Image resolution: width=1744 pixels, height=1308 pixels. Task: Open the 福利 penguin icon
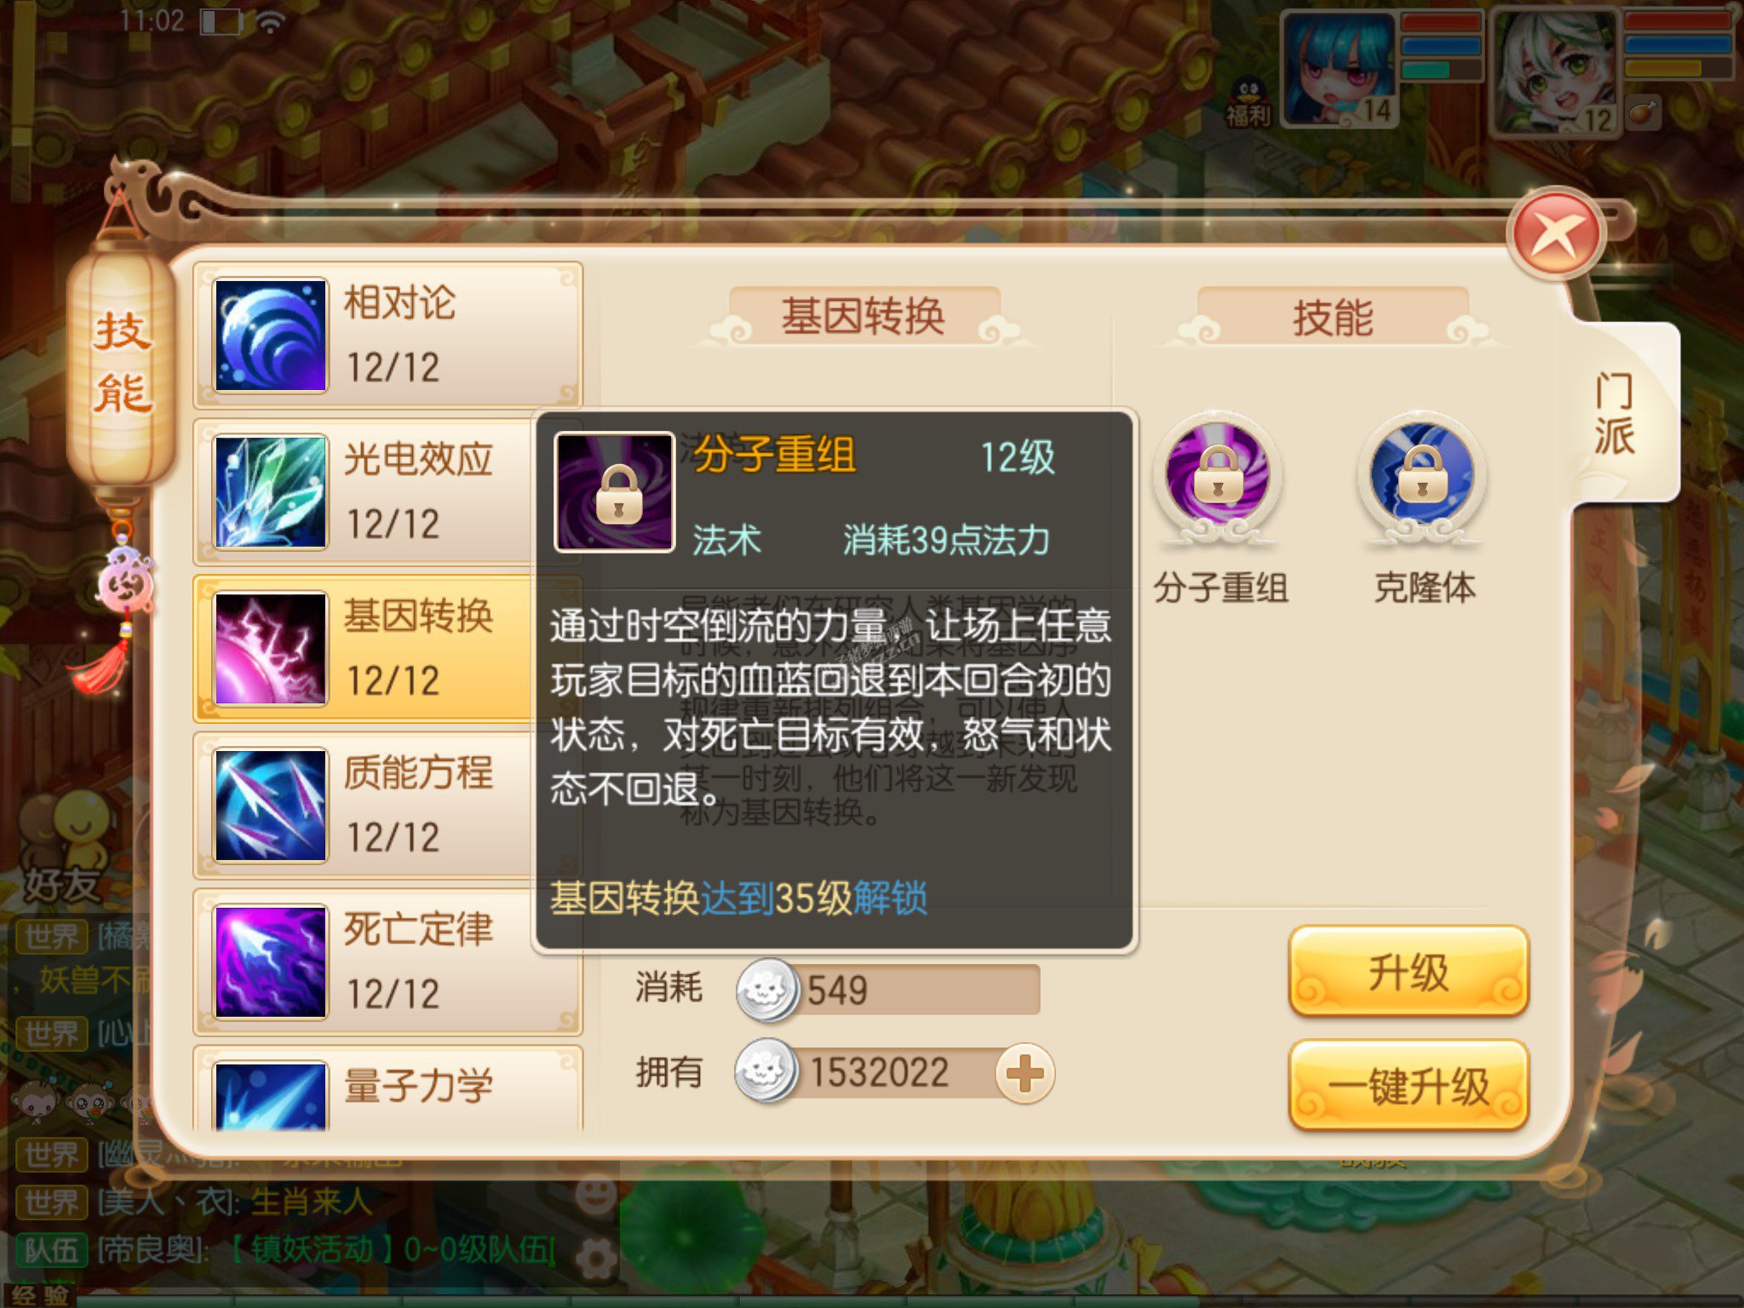[1248, 102]
